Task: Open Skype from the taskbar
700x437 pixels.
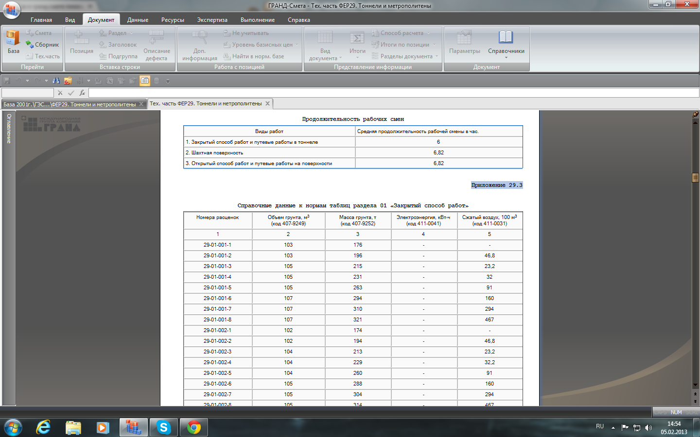Action: click(163, 427)
